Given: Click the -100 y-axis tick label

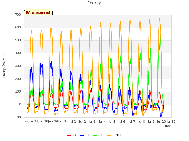Looking at the screenshot, I should pos(17,117).
